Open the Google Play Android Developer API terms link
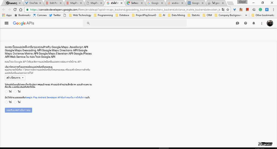Image resolution: width=277 pixels, height=149 pixels. point(55,97)
